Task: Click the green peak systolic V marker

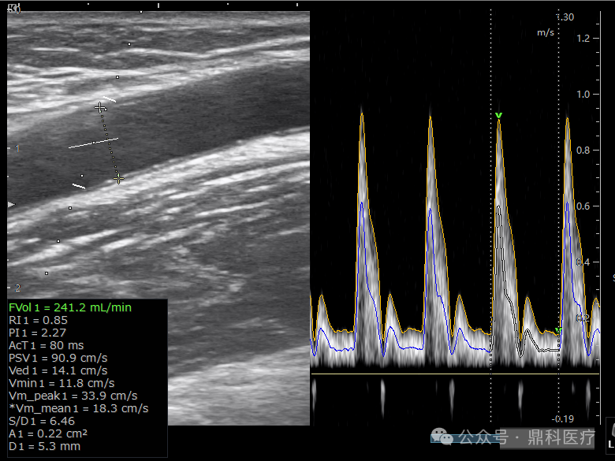Action: (x=498, y=115)
